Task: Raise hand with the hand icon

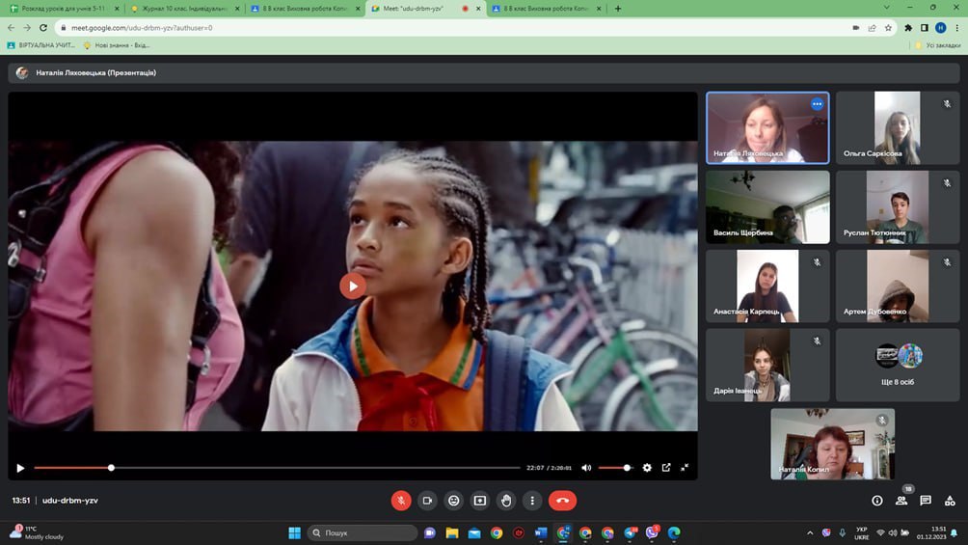Action: click(x=506, y=501)
